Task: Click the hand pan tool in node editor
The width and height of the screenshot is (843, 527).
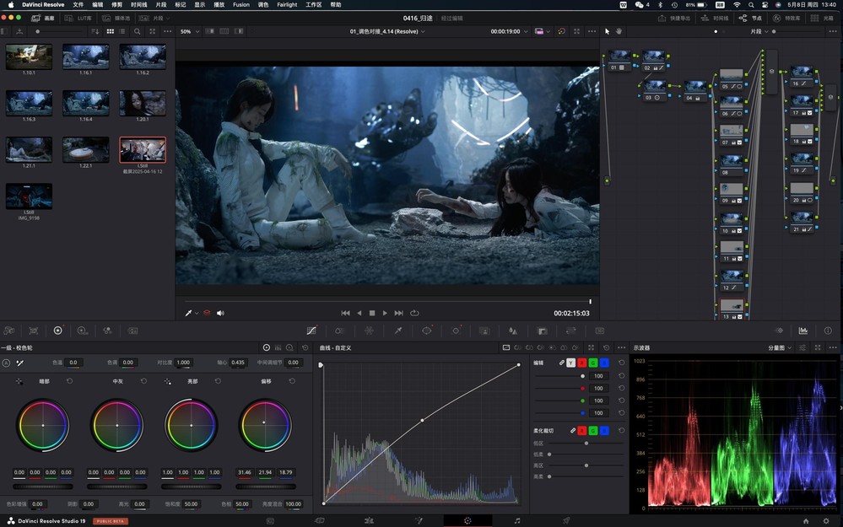Action: [x=619, y=31]
